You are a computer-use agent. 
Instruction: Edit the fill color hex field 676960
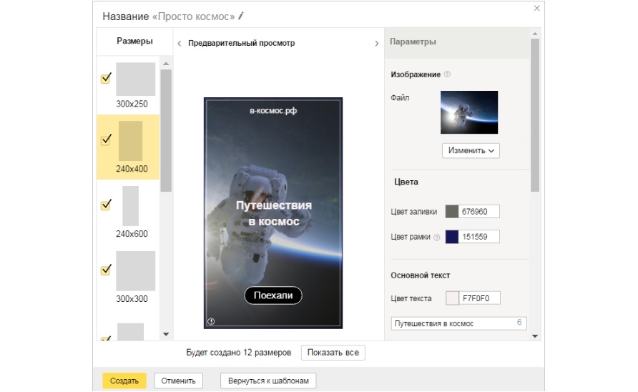coord(479,212)
